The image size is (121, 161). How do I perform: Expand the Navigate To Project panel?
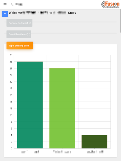coord(20,23)
